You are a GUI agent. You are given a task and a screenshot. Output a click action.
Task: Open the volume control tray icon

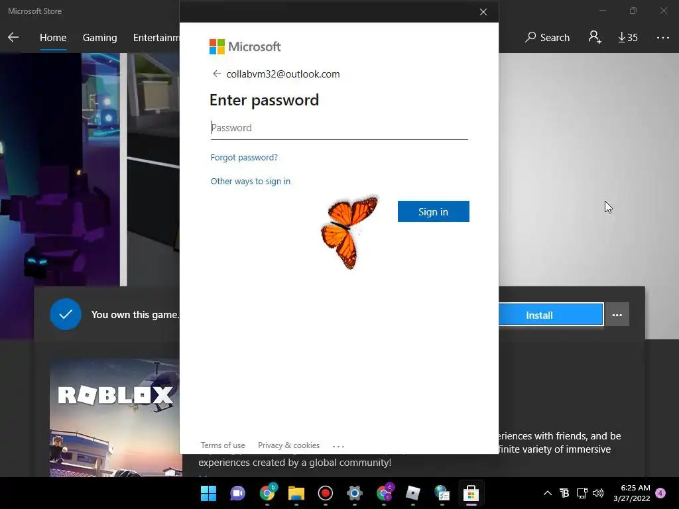[598, 493]
